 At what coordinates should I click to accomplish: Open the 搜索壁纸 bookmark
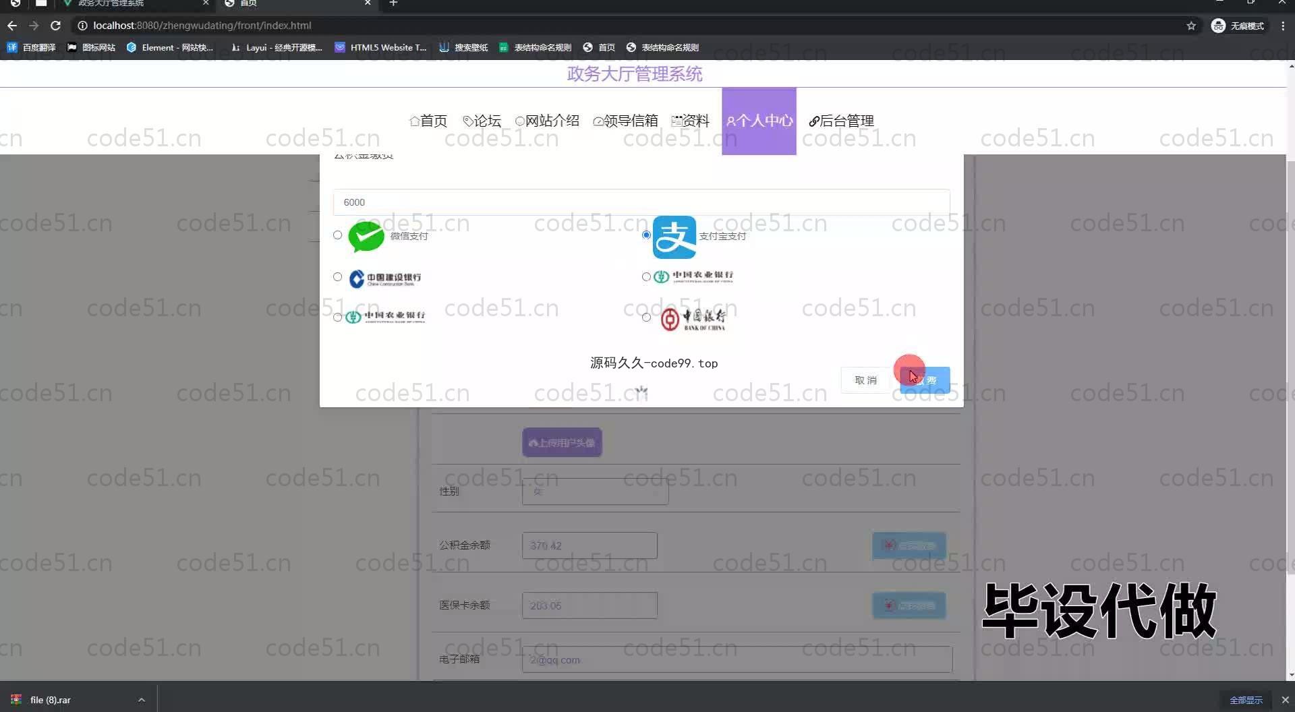[x=463, y=47]
